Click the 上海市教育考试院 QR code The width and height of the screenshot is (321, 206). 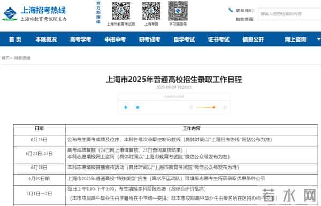point(121,11)
